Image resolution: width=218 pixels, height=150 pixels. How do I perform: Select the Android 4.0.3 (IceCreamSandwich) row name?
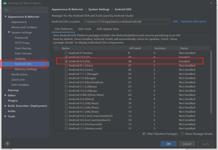pyautogui.click(x=91, y=116)
